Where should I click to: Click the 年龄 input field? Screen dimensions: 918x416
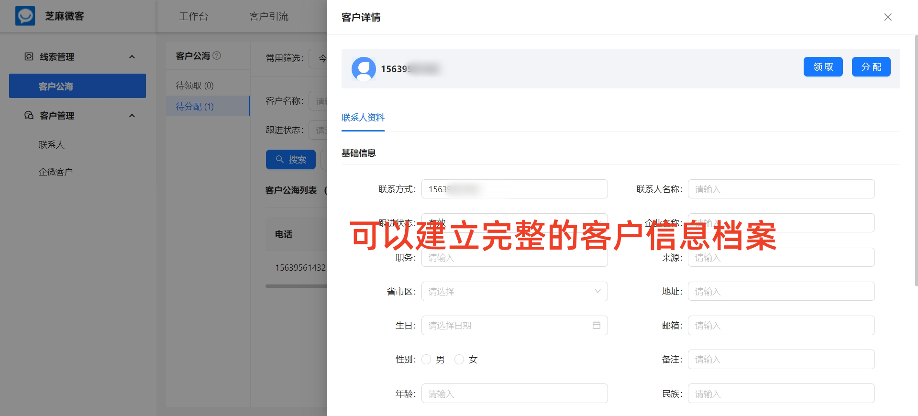(514, 394)
